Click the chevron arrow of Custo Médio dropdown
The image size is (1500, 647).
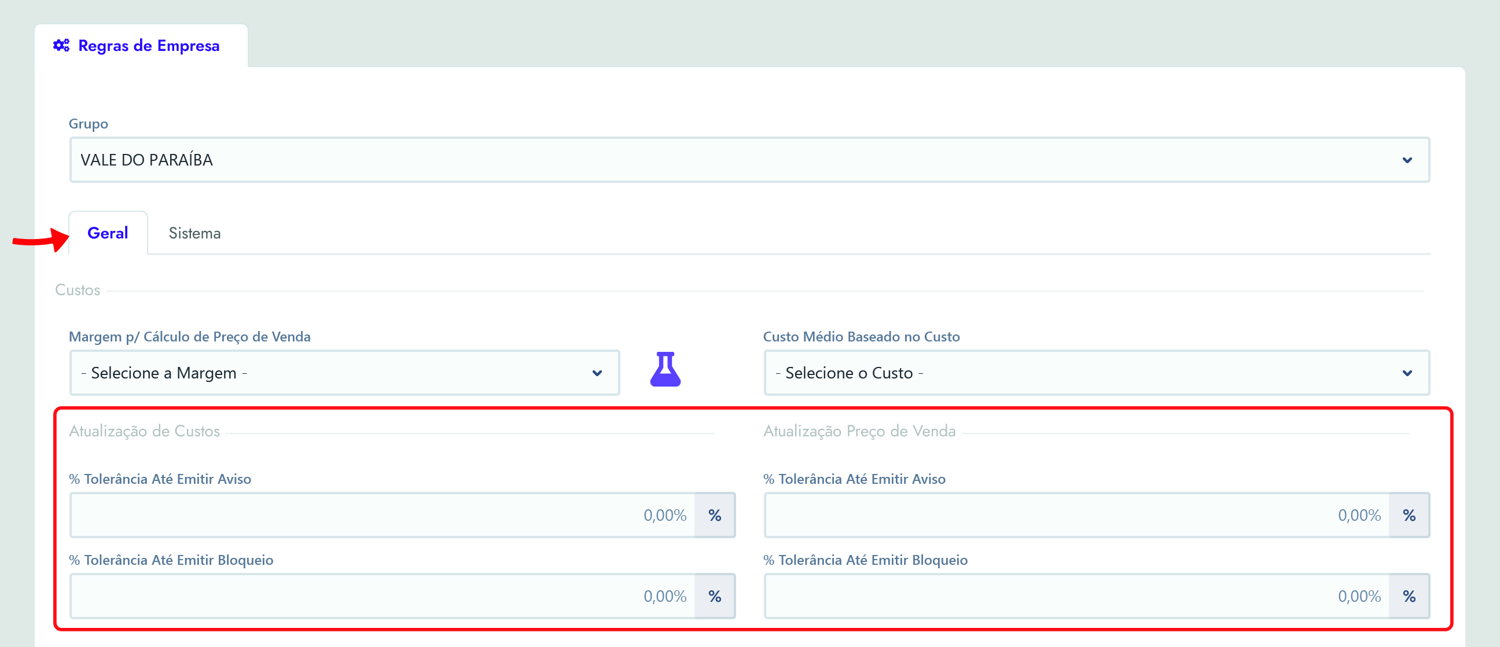pyautogui.click(x=1407, y=373)
